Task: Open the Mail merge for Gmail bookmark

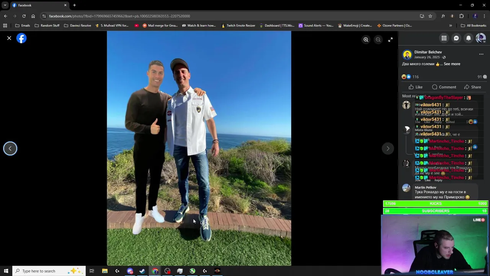Action: pos(160,26)
